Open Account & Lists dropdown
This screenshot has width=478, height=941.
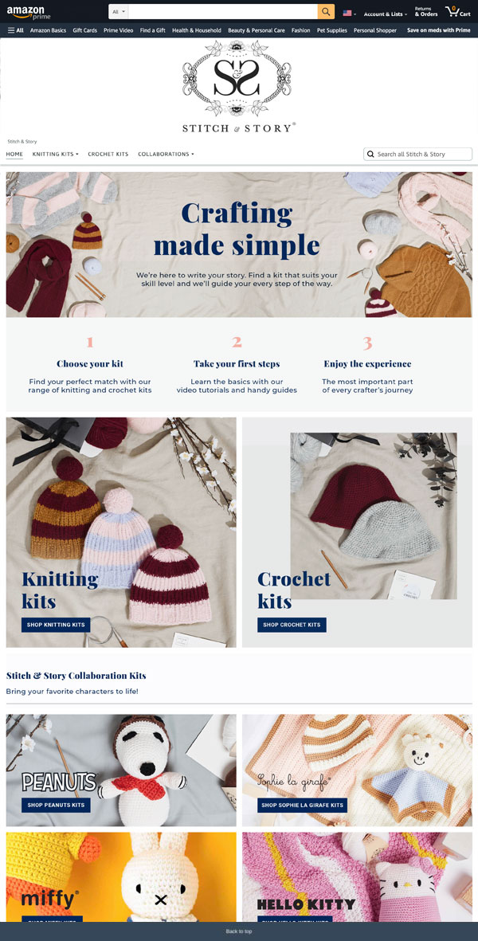tap(385, 14)
